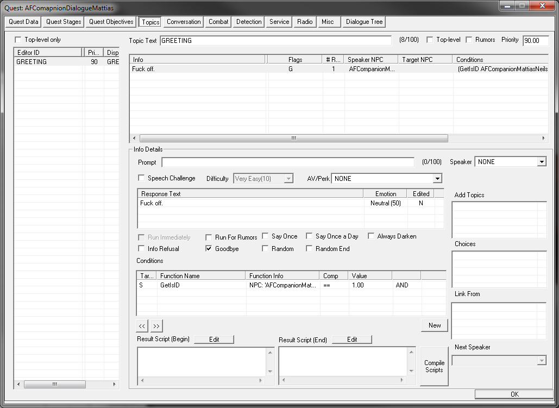The height and width of the screenshot is (408, 559).
Task: Toggle the Random End checkbox
Action: tap(310, 249)
